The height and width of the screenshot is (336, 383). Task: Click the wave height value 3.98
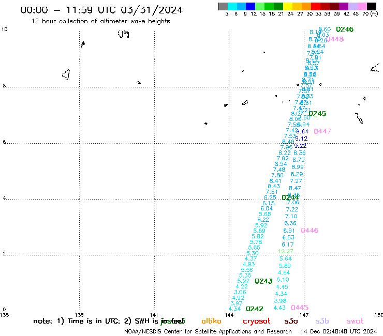click(280, 301)
